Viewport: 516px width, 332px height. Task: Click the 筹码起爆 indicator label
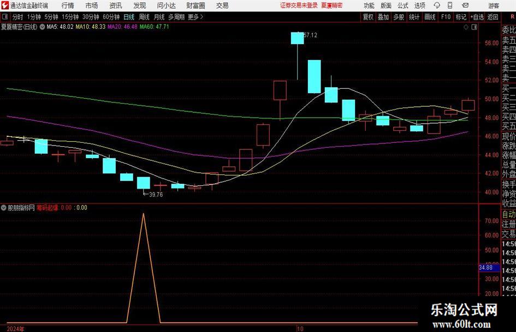pyautogui.click(x=48, y=208)
